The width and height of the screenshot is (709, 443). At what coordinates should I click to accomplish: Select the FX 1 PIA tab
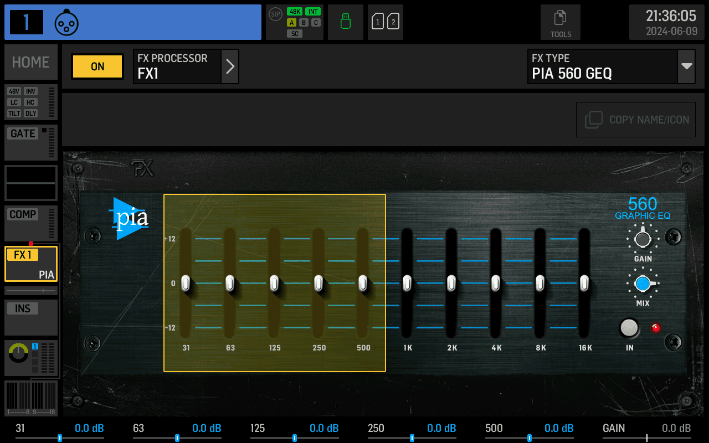(31, 264)
